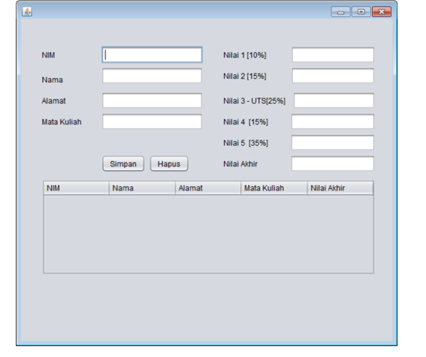Minimize the application window
The width and height of the screenshot is (426, 357).
coord(340,12)
